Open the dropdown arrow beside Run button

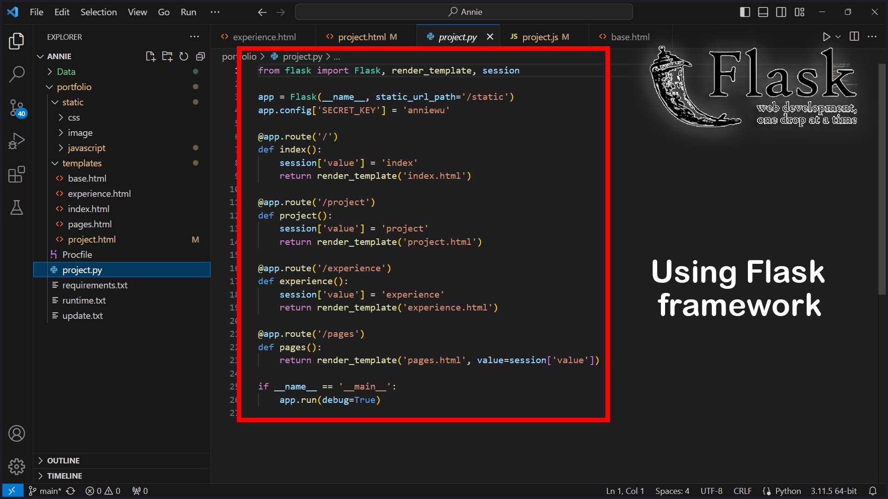pyautogui.click(x=838, y=37)
